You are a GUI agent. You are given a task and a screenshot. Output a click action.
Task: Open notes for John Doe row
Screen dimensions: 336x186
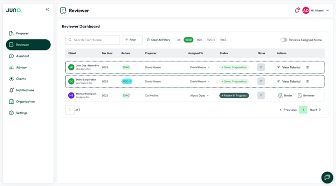pos(261,67)
